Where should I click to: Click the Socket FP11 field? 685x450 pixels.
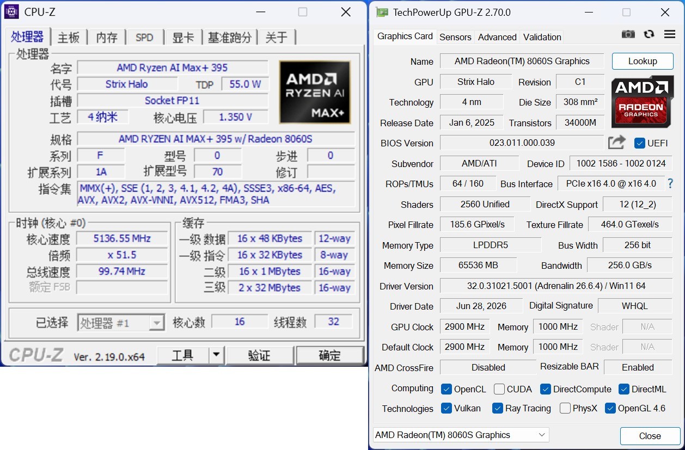click(173, 100)
